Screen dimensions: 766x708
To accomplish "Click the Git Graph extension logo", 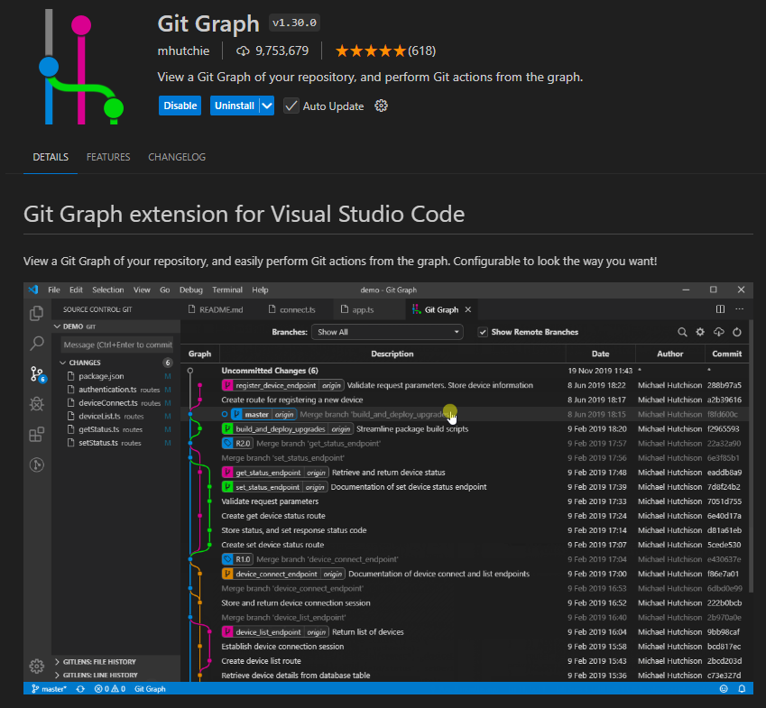I will coord(80,67).
